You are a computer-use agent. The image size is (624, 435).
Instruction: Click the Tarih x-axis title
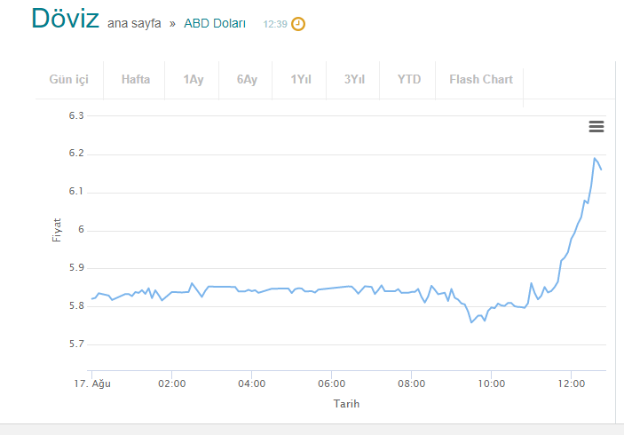click(x=346, y=404)
